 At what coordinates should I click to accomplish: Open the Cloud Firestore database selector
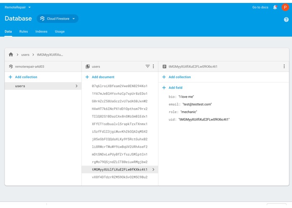point(58,19)
